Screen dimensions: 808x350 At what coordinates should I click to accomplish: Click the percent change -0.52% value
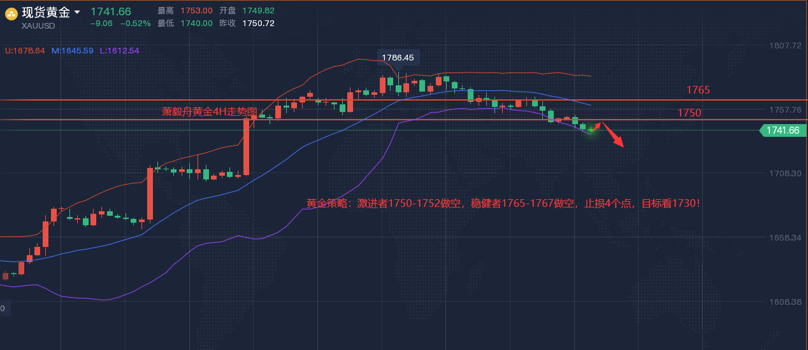pyautogui.click(x=136, y=24)
